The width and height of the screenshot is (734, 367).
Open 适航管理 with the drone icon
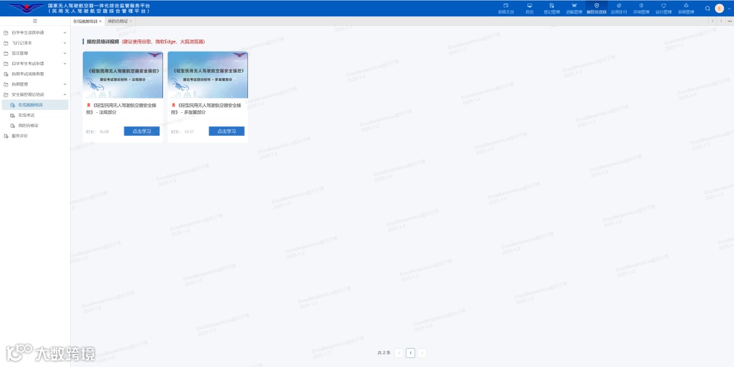pos(574,8)
